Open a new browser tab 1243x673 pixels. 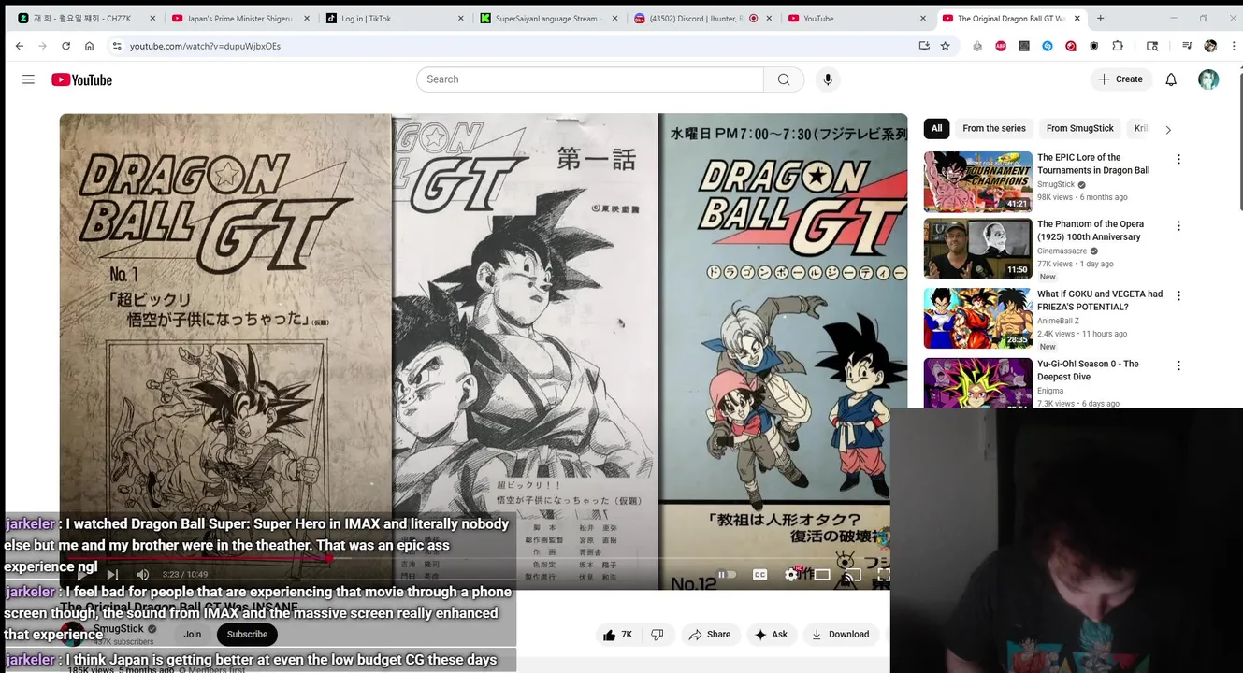pyautogui.click(x=1100, y=18)
